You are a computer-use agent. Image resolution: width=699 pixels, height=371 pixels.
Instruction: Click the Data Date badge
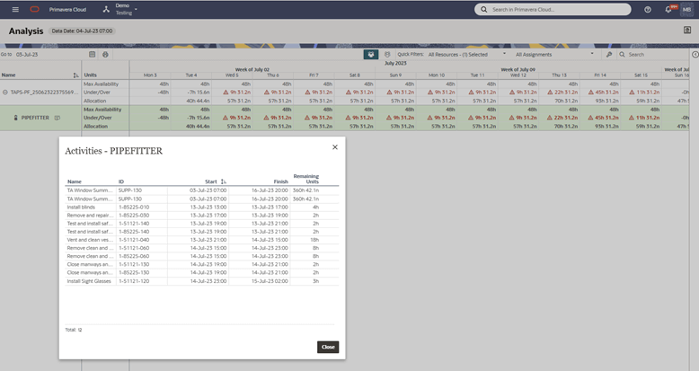coord(82,31)
